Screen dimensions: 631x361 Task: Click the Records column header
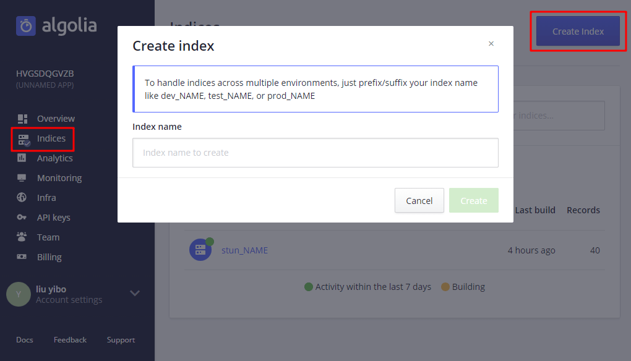(583, 210)
